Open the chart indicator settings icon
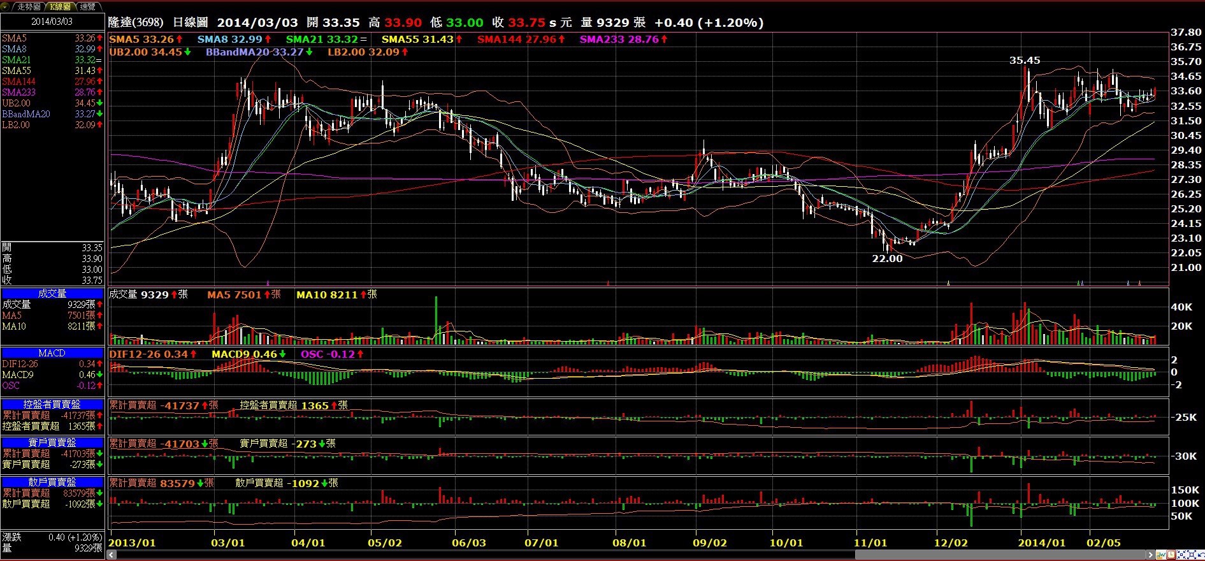This screenshot has height=561, width=1205. click(x=1161, y=555)
